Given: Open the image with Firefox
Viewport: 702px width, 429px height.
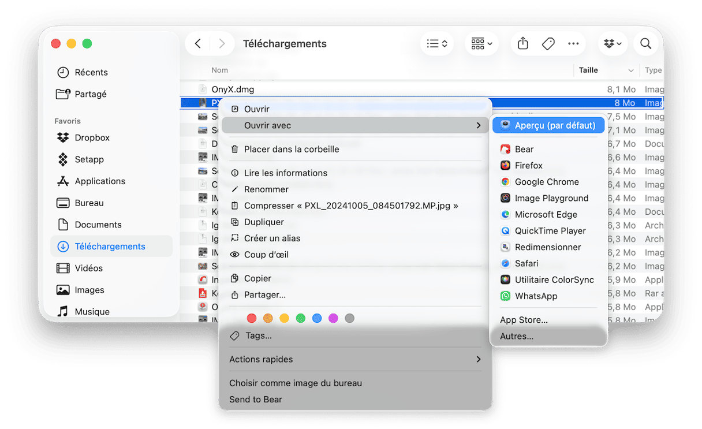Looking at the screenshot, I should coord(548,165).
